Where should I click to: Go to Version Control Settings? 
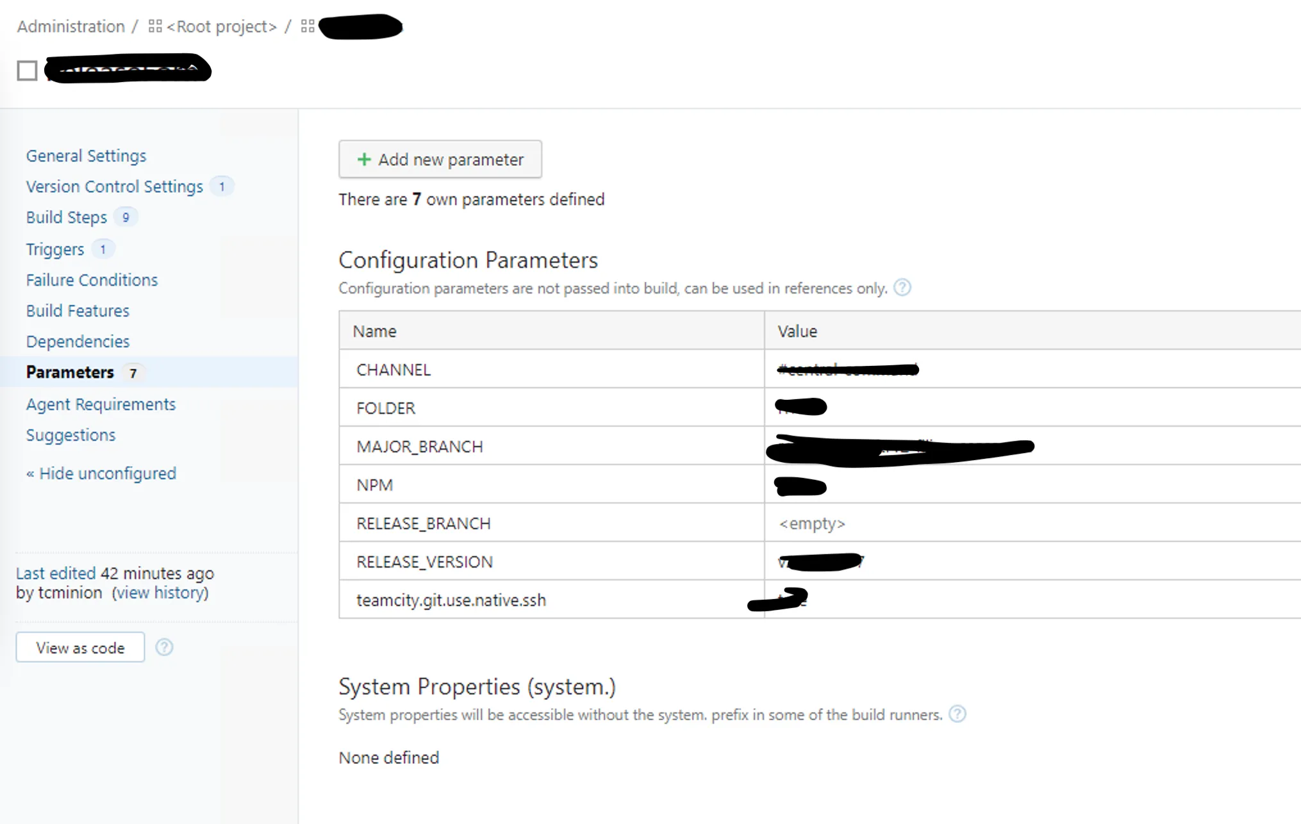(114, 186)
